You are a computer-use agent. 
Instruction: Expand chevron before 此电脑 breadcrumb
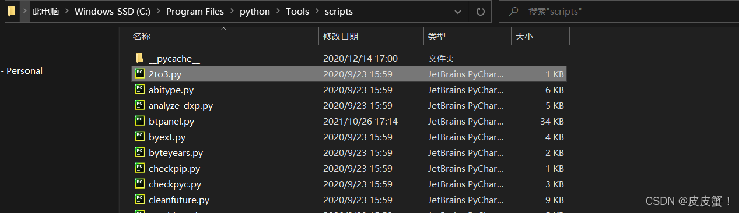pyautogui.click(x=24, y=12)
